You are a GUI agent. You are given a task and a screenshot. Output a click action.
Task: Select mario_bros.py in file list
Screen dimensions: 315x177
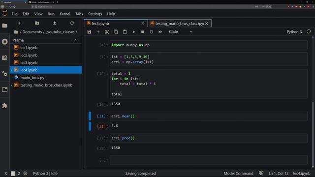46,78
